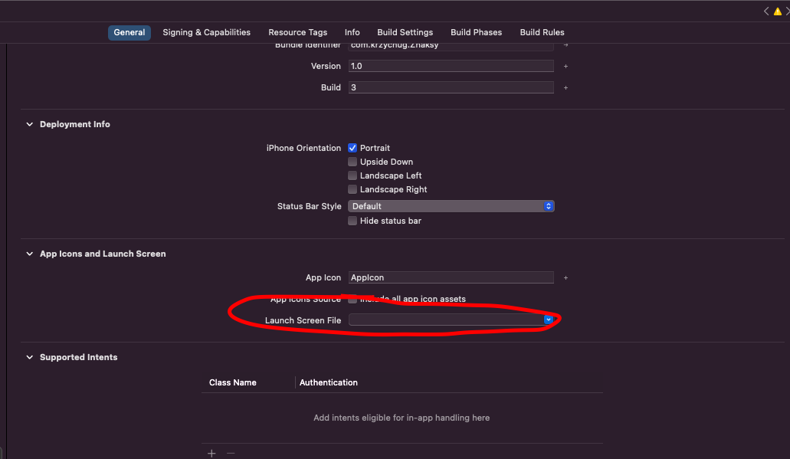Viewport: 790px width, 459px height.
Task: Click the plus icon beside Version field
Action: point(565,67)
